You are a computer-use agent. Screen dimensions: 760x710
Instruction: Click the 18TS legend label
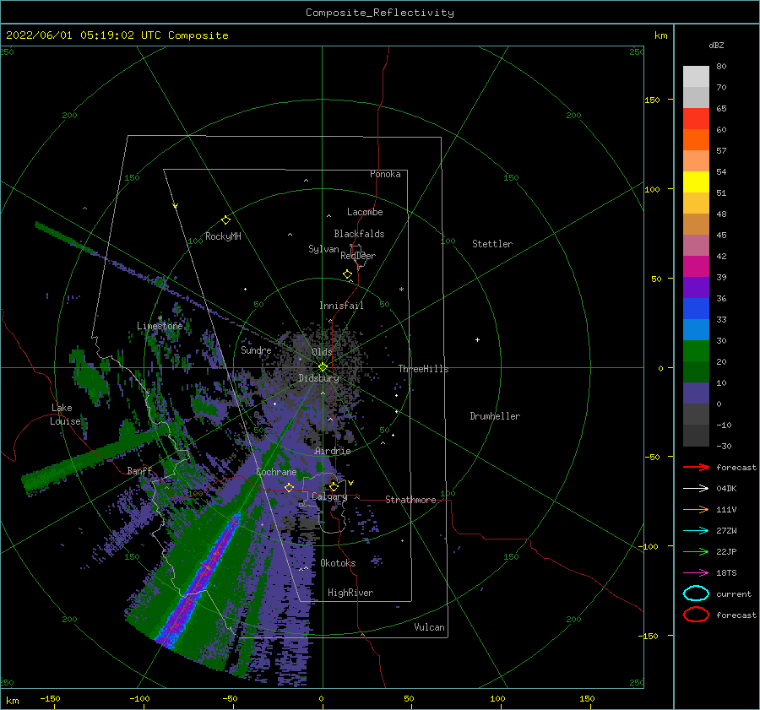coord(726,573)
